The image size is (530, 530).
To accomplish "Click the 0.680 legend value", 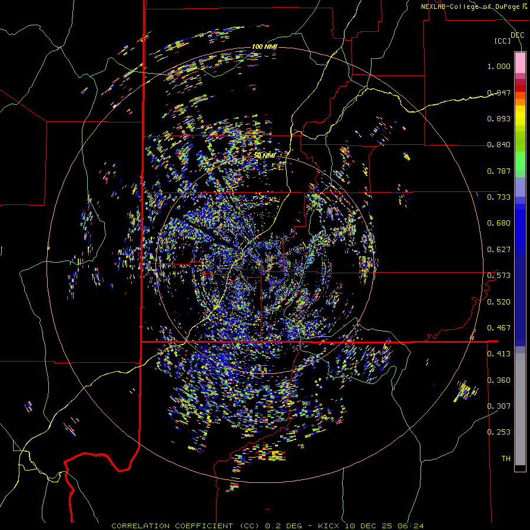I will (x=499, y=223).
